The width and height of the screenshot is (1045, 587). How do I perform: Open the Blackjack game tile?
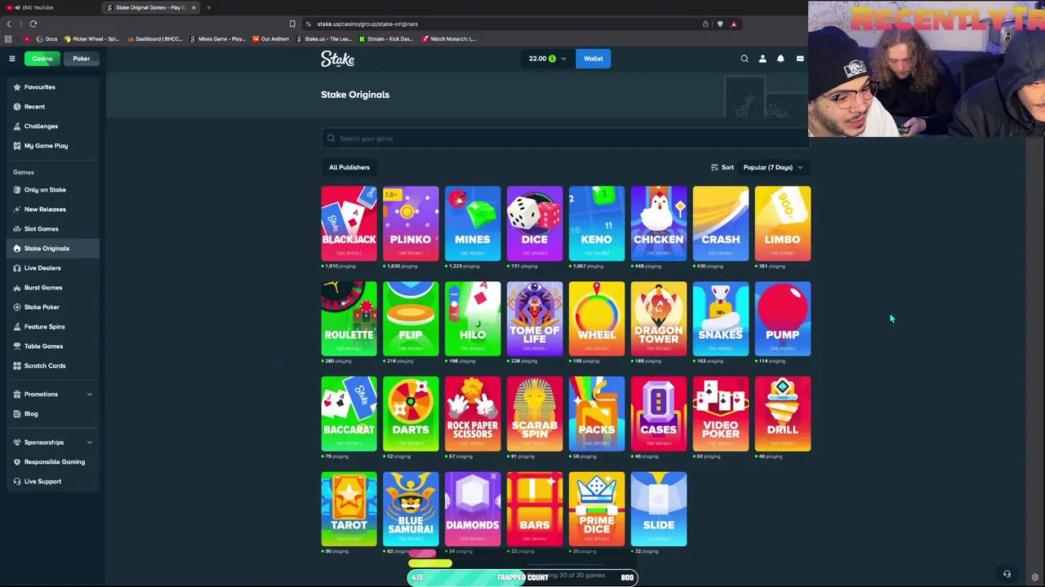point(349,223)
